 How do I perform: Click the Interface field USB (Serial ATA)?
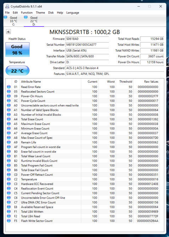87,50
